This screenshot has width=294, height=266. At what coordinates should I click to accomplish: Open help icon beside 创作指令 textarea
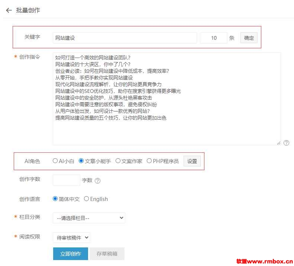tap(286, 143)
